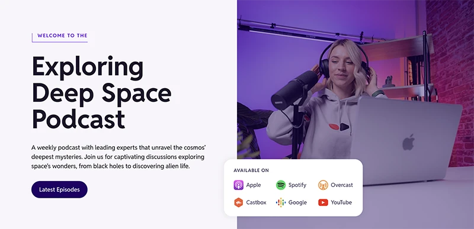Click the podcast host photo
This screenshot has width=474, height=229.
pyautogui.click(x=355, y=114)
